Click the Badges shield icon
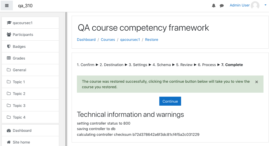This screenshot has height=146, width=269. (9, 46)
